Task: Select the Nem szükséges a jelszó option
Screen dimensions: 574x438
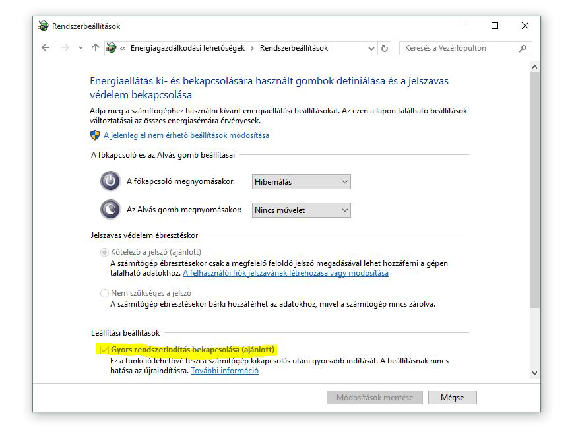Action: [x=104, y=293]
